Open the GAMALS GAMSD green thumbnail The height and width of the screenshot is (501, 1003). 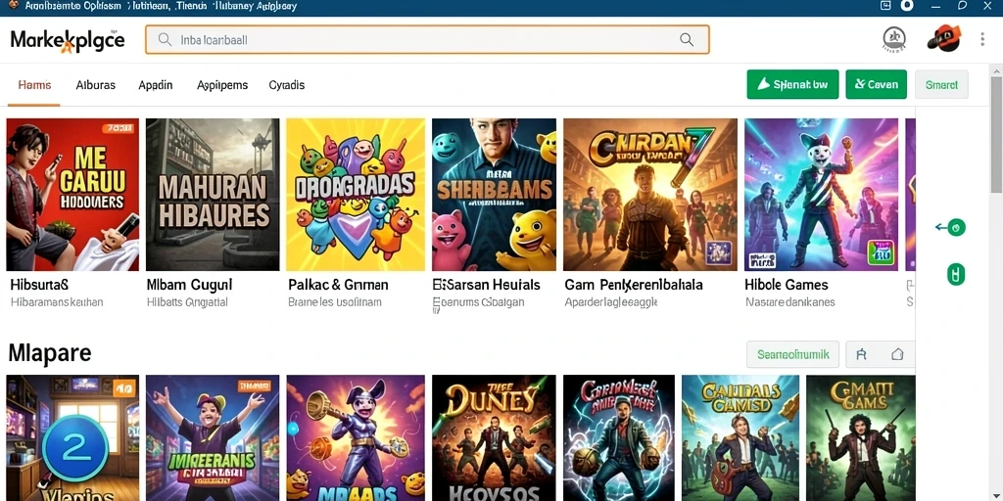tap(740, 437)
